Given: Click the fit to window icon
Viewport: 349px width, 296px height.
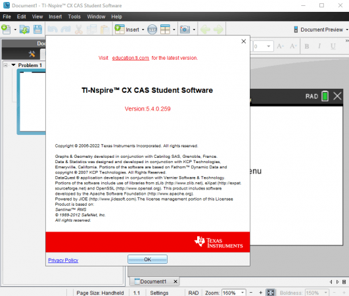Looking at the screenshot, I should (x=270, y=293).
